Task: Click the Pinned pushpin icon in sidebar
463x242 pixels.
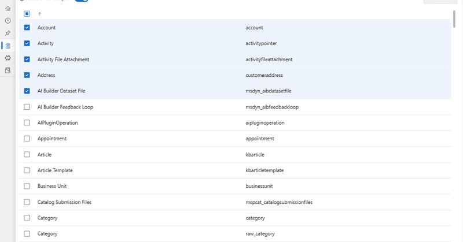Action: coord(8,33)
